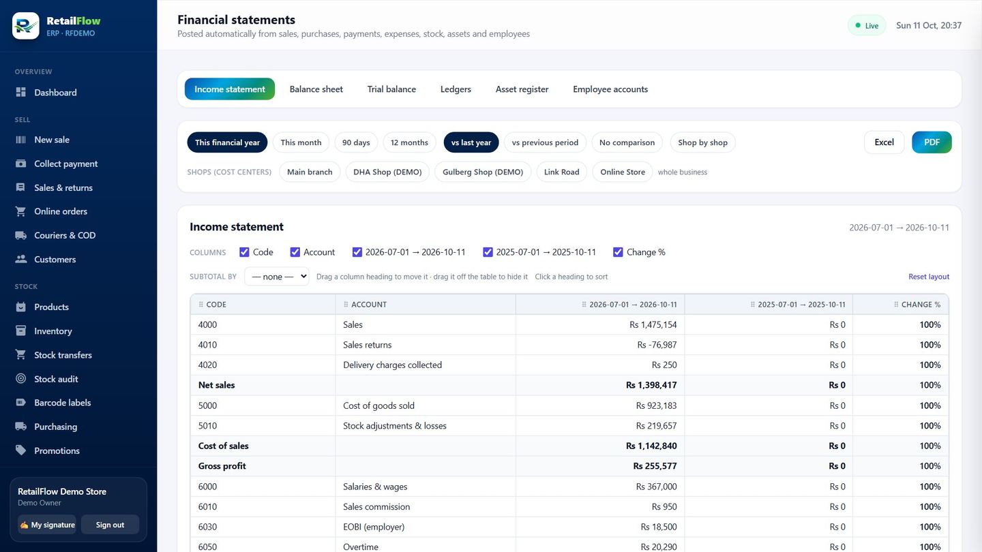Screen dimensions: 982x552
Task: Uncheck the Code column checkbox
Action: 244,252
